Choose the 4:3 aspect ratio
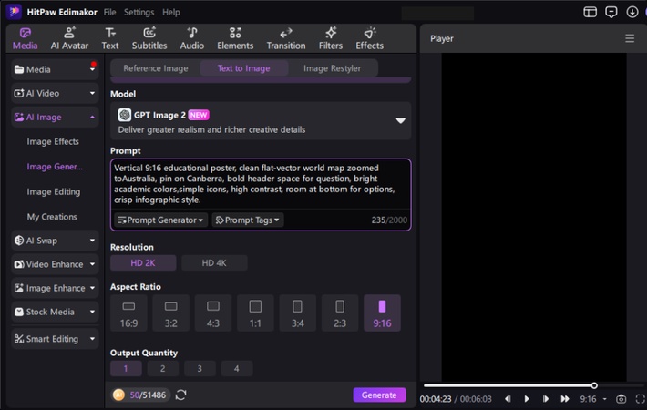This screenshot has height=410, width=647. tap(213, 313)
